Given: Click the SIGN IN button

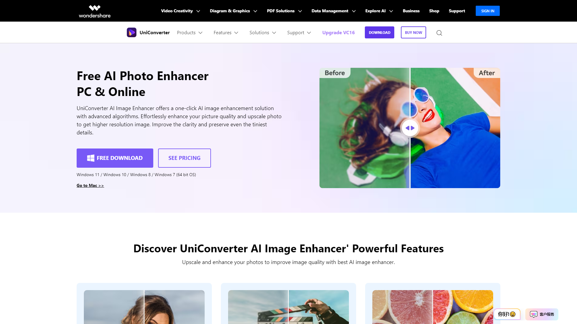Looking at the screenshot, I should (488, 11).
